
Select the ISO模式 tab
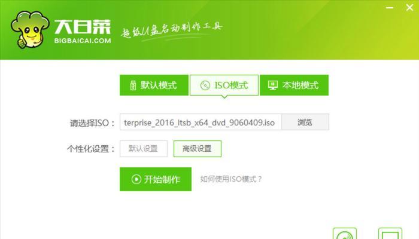pos(224,85)
